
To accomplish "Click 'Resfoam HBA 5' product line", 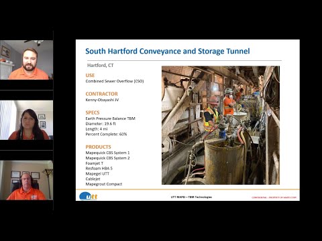I will (99, 169).
